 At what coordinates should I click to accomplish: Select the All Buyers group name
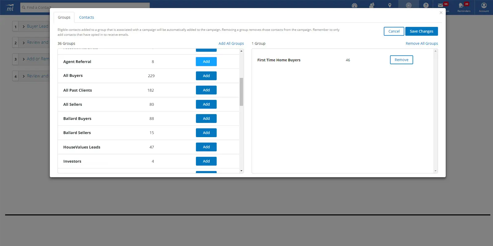[x=73, y=76]
